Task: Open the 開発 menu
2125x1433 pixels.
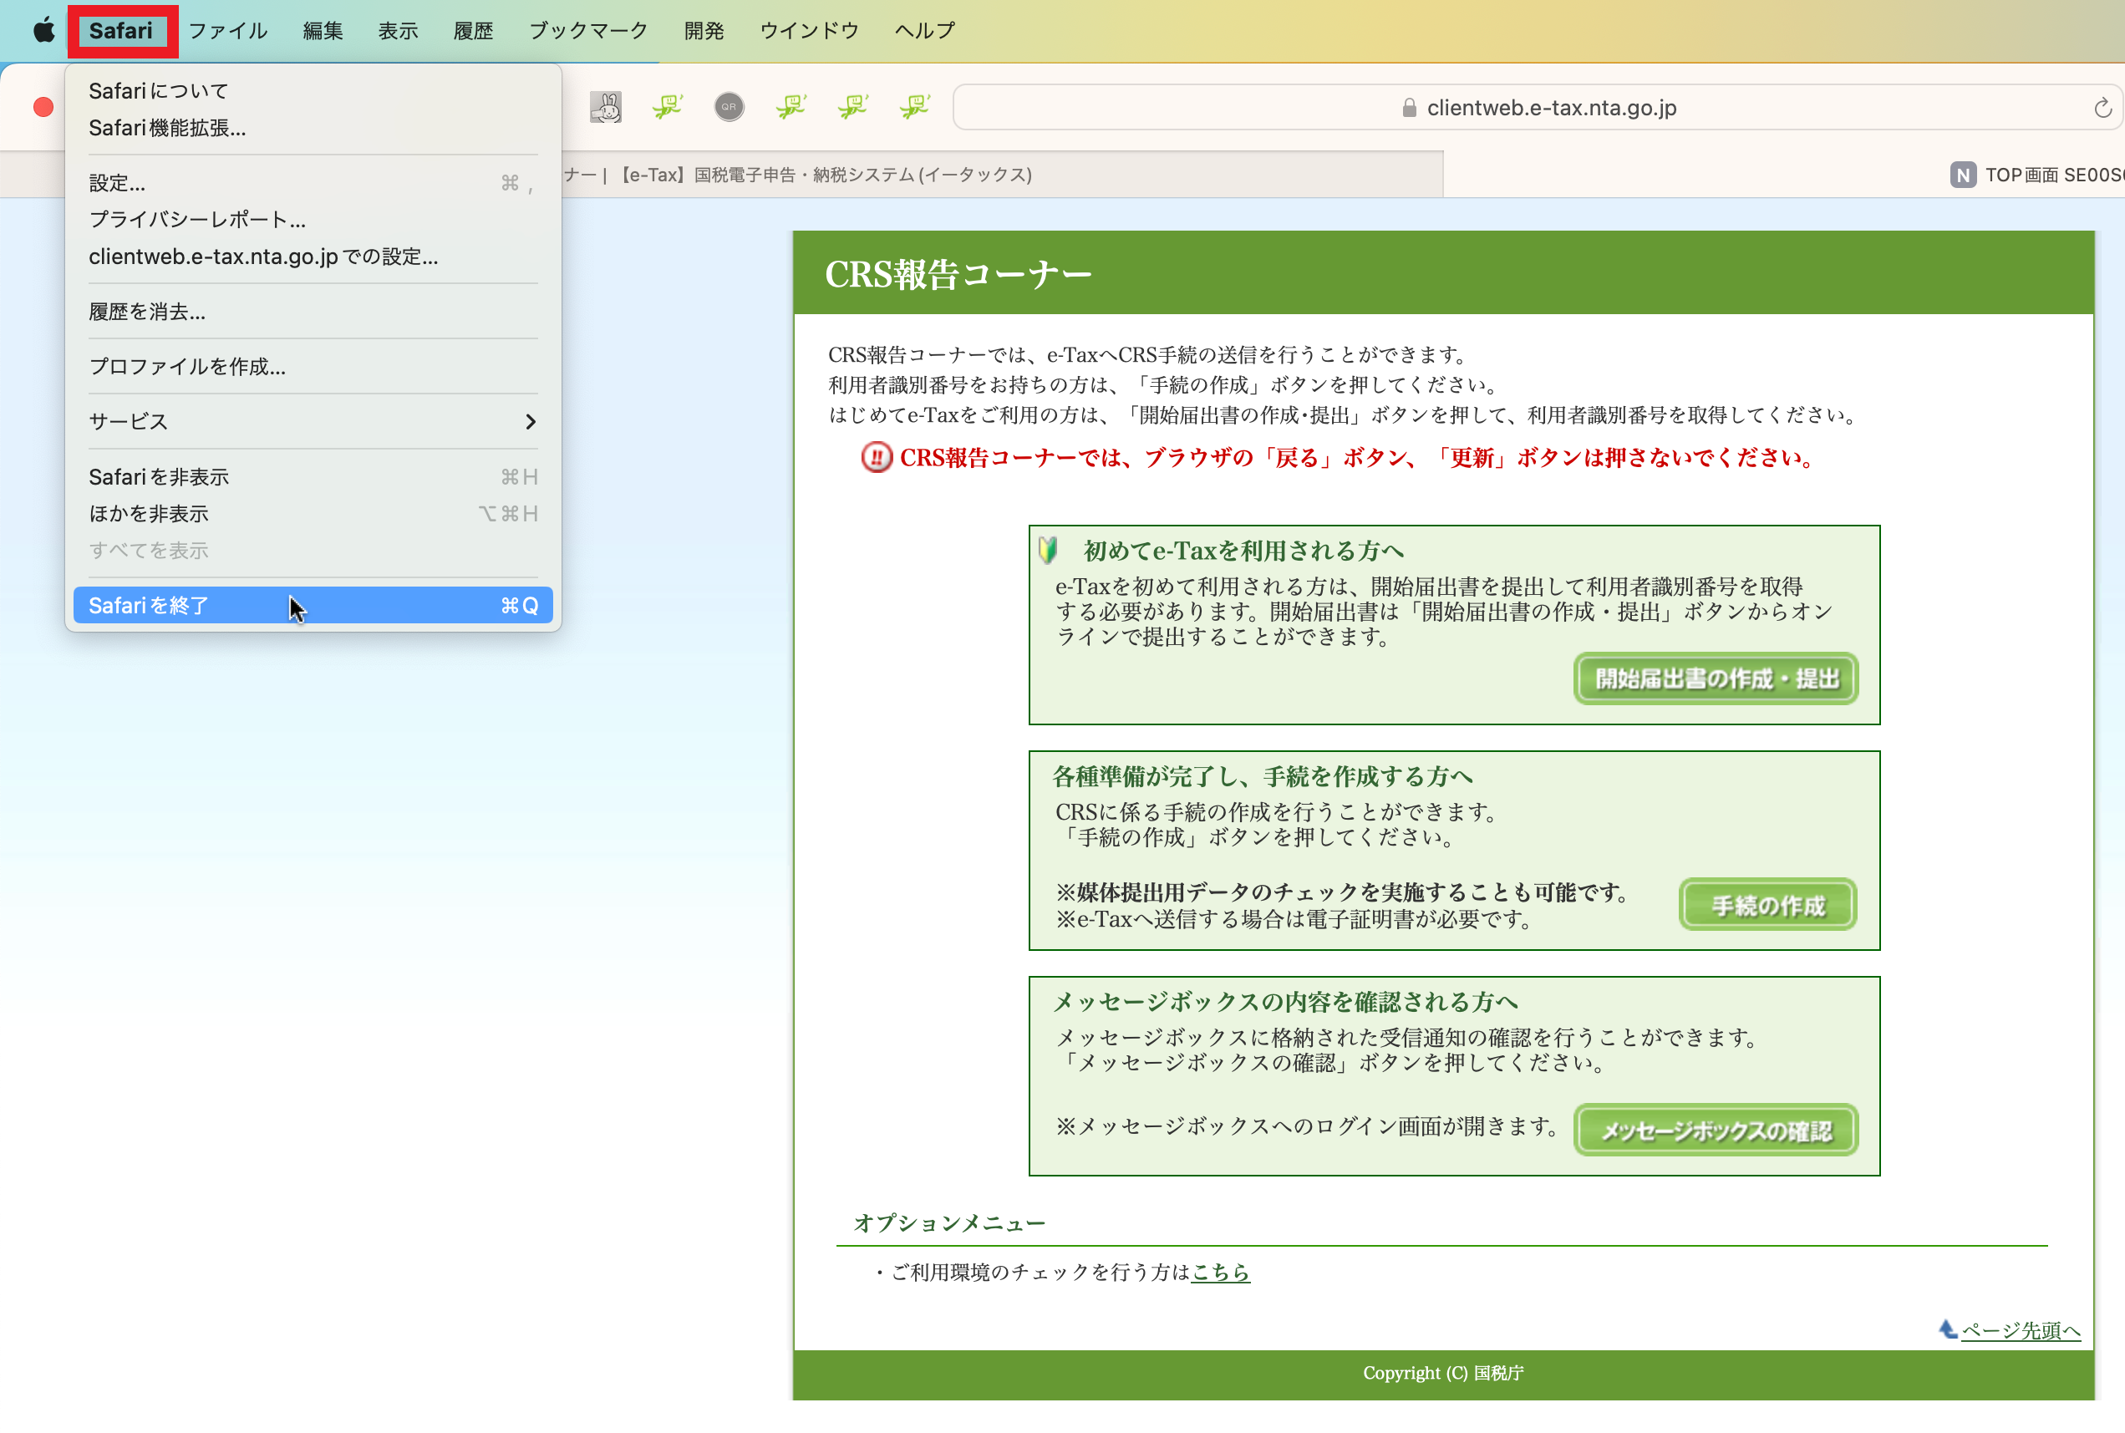Action: coord(704,30)
